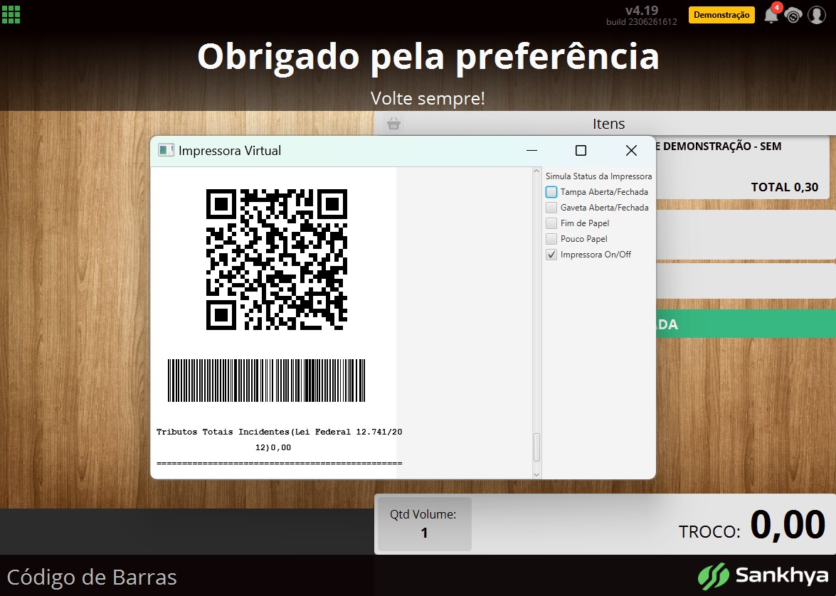Click the Volte sempre! subtitle
Image resolution: width=836 pixels, height=596 pixels.
pyautogui.click(x=428, y=98)
